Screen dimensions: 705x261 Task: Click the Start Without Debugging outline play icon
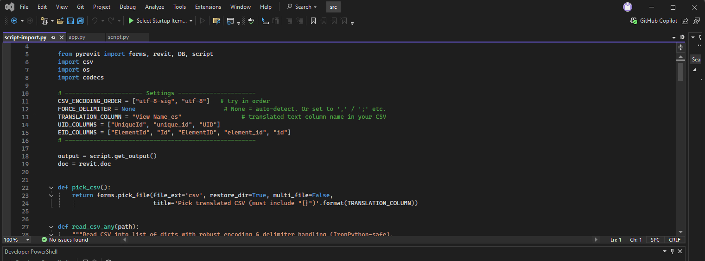tap(202, 21)
